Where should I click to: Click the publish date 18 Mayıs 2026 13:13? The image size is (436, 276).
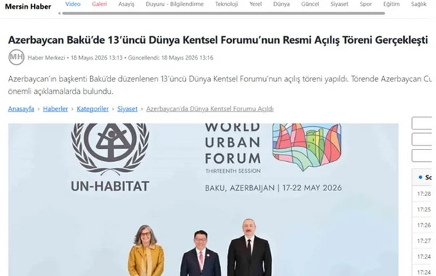(97, 57)
